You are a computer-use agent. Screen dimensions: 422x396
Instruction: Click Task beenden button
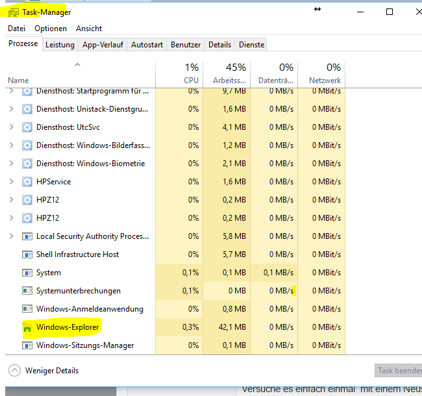click(x=399, y=371)
